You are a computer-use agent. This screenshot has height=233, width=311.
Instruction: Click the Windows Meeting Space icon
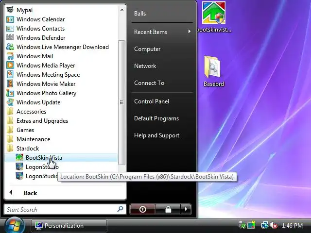point(10,74)
